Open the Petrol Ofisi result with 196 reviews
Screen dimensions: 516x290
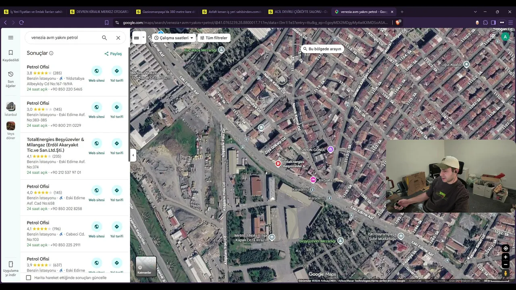coord(38,223)
